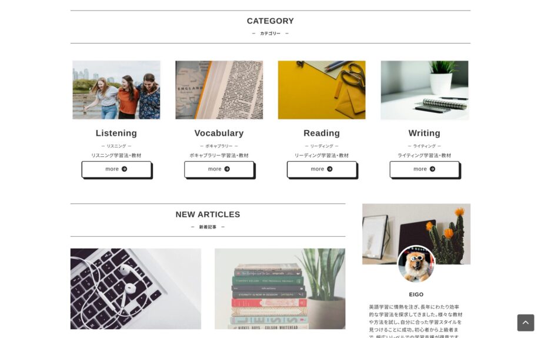Open the Listening category photo of three women

[116, 90]
